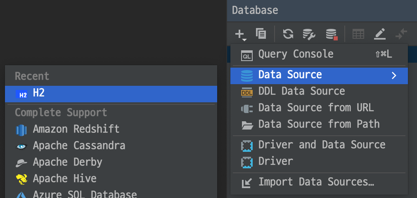417x198 pixels.
Task: Choose Azure SQL Database data source
Action: 111,193
